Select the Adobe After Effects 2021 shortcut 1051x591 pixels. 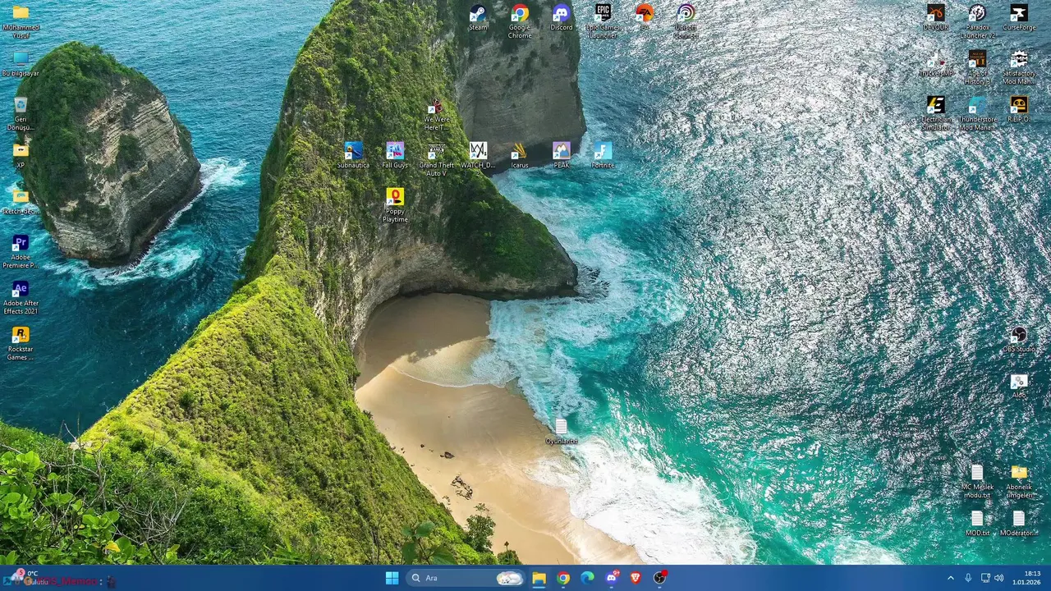point(21,297)
